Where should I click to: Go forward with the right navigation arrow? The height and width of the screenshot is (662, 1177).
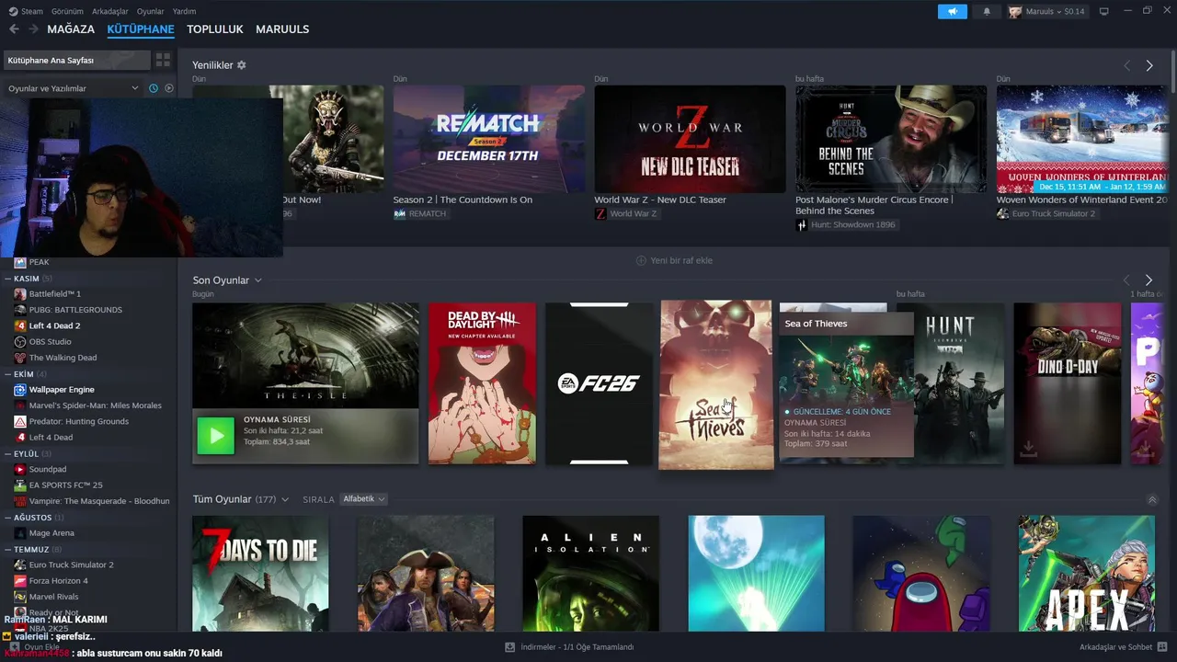tap(33, 29)
